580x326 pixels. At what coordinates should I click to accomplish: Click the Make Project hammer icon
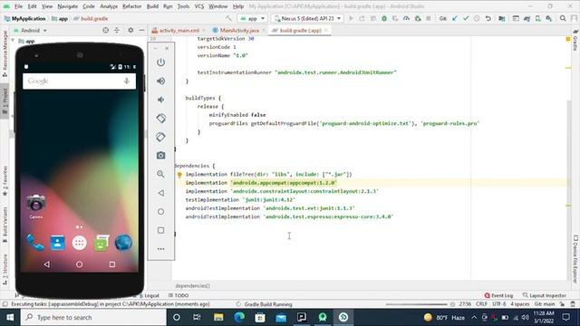pos(228,18)
